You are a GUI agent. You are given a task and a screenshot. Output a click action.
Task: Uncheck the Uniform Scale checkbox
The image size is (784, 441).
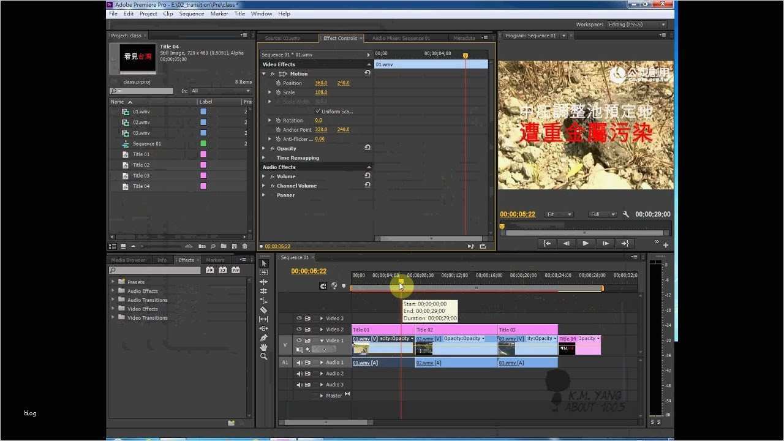(317, 111)
